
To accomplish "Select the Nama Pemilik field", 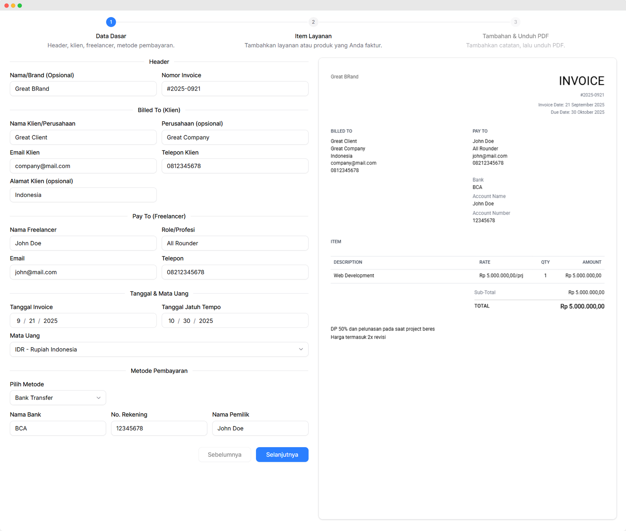I will [260, 428].
